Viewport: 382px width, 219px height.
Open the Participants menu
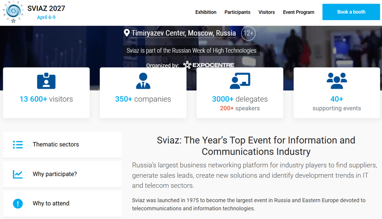click(237, 12)
